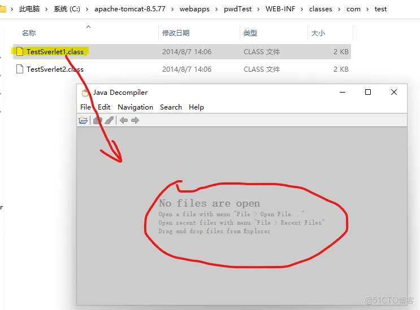Viewport: 420px width, 310px height.
Task: Expand chevron after pwdTest breadcrumb
Action: click(x=258, y=9)
